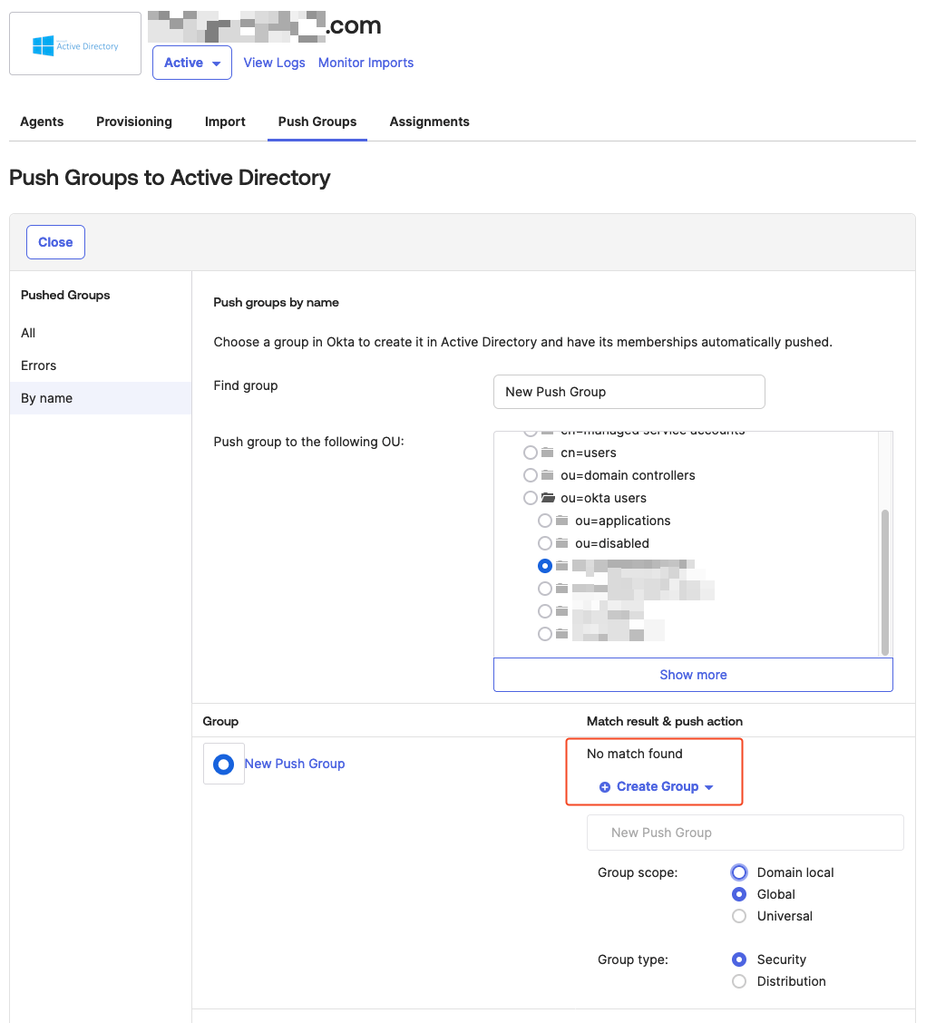Open the Active status dropdown
Image resolution: width=926 pixels, height=1023 pixels.
point(192,63)
